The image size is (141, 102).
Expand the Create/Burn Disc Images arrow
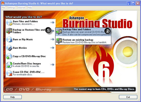click(52, 65)
